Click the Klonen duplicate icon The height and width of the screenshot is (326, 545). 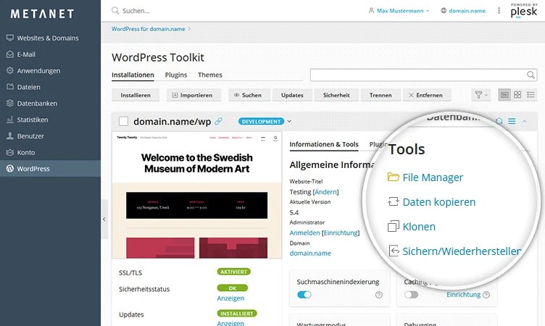pyautogui.click(x=393, y=226)
